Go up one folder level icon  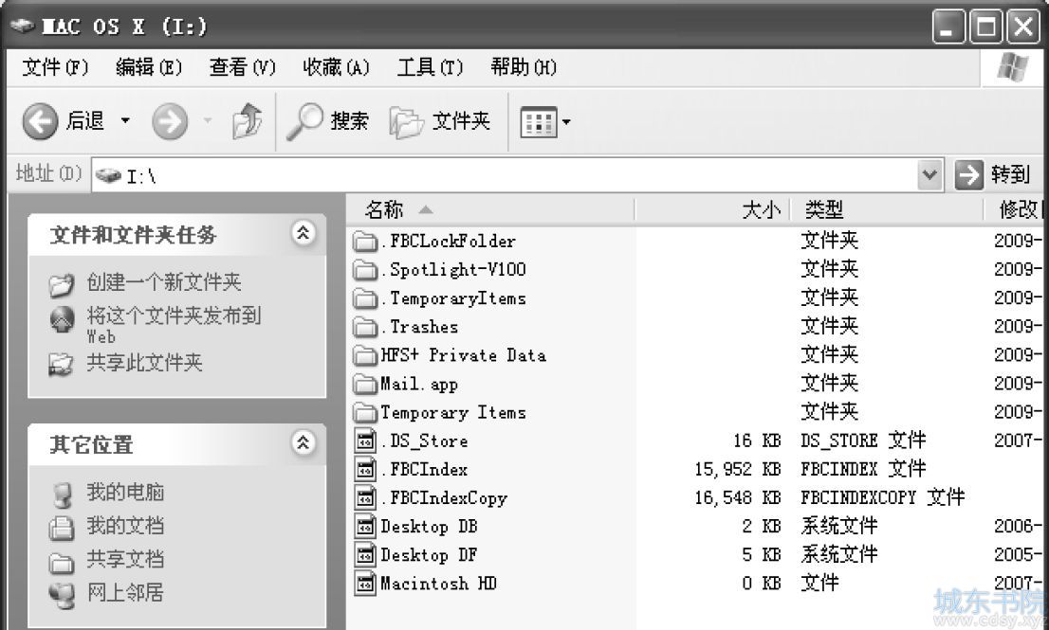[247, 121]
